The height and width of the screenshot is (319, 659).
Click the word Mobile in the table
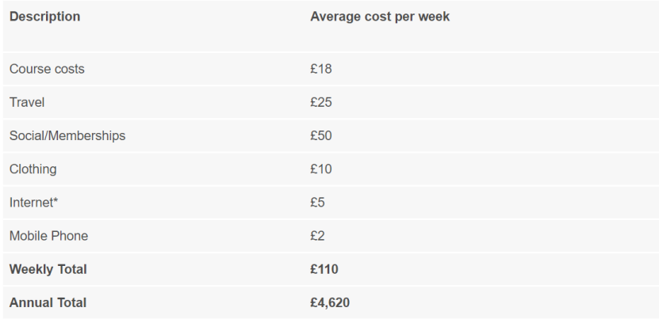(x=28, y=236)
